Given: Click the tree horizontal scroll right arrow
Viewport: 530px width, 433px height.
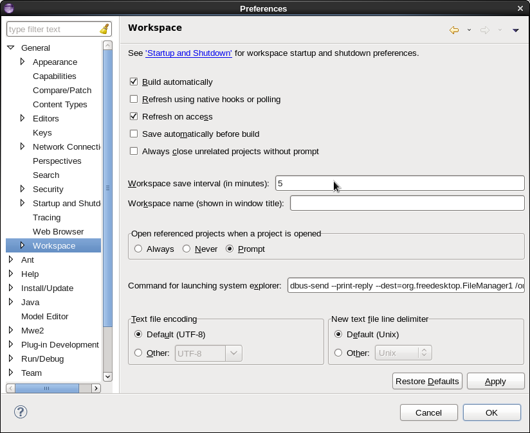Looking at the screenshot, I should tap(96, 388).
